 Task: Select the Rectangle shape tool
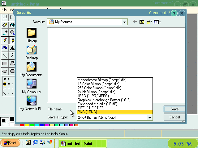[x=5, y=63]
